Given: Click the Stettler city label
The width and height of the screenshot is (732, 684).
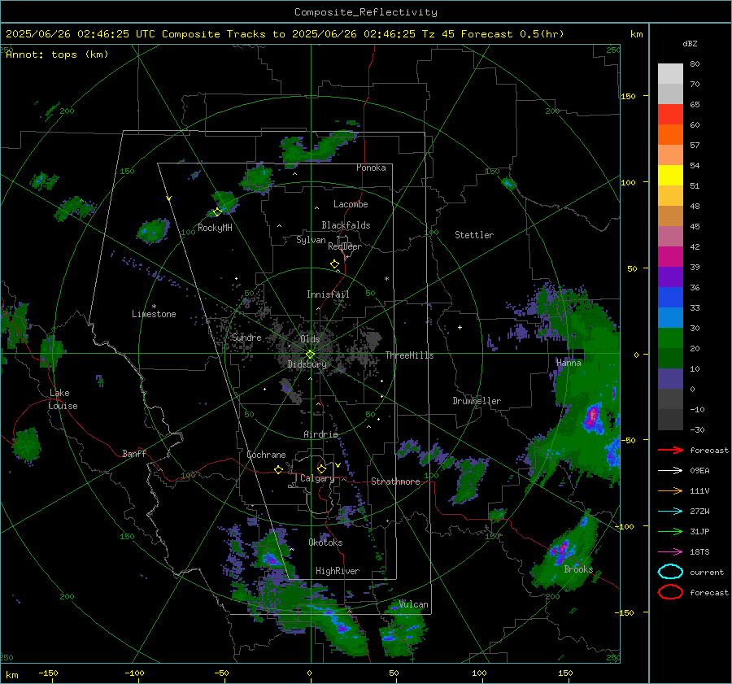Looking at the screenshot, I should [x=474, y=235].
